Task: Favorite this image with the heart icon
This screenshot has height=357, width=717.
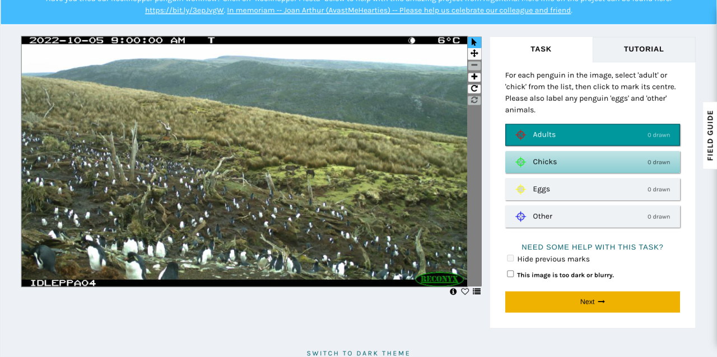Action: point(465,292)
